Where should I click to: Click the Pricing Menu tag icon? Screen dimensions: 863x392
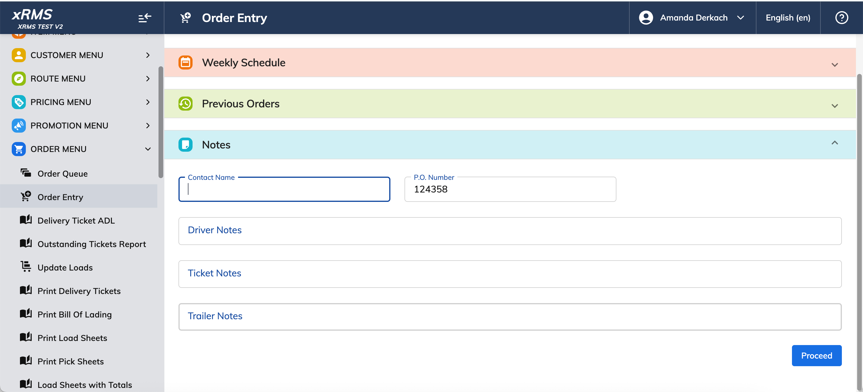[19, 102]
